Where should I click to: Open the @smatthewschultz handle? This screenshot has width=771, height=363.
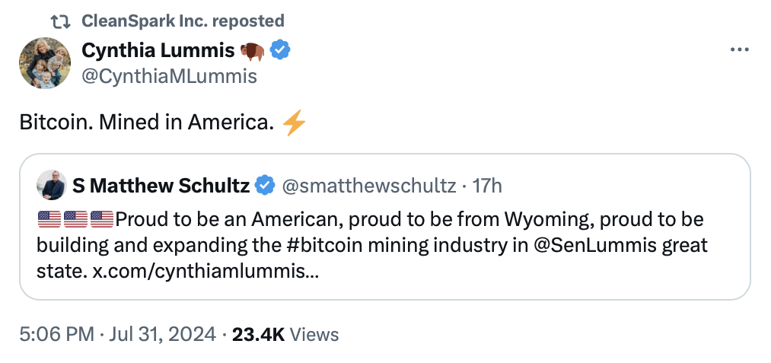[x=369, y=186]
